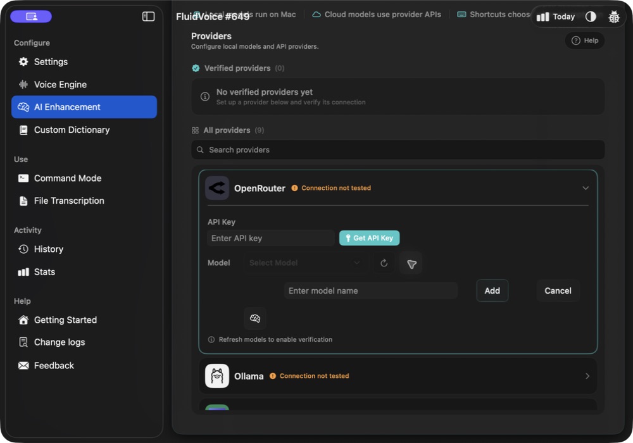Collapse the OpenRouter provider card
The image size is (633, 443).
point(586,188)
